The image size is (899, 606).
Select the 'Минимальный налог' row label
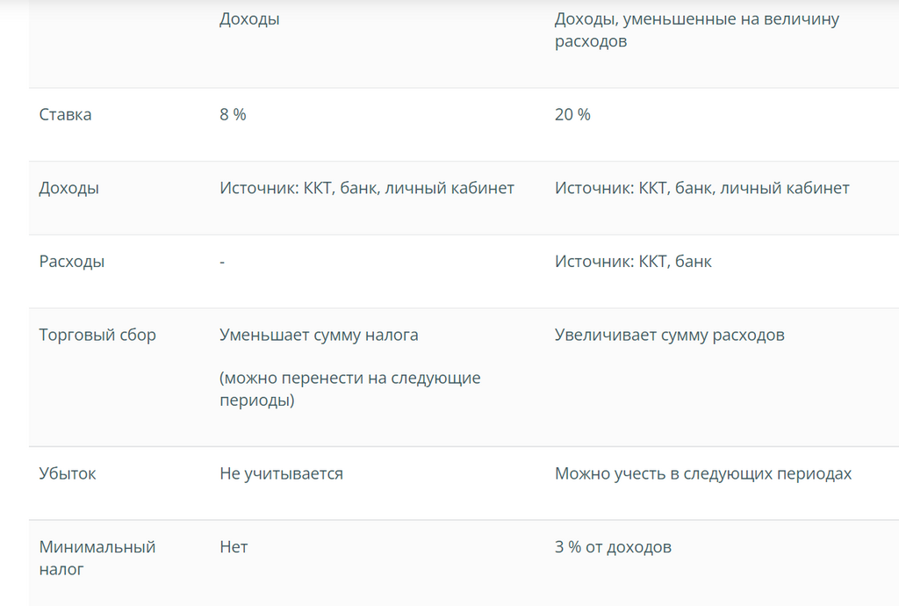tap(97, 558)
